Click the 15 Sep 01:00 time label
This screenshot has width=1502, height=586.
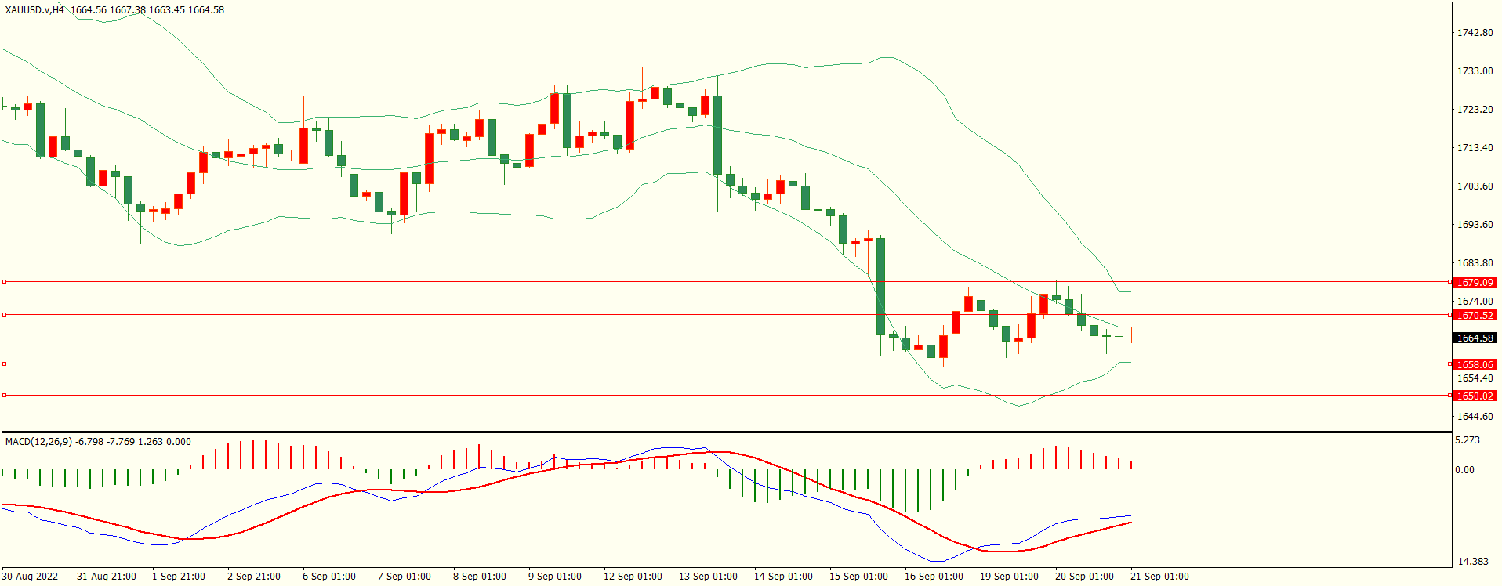[858, 577]
